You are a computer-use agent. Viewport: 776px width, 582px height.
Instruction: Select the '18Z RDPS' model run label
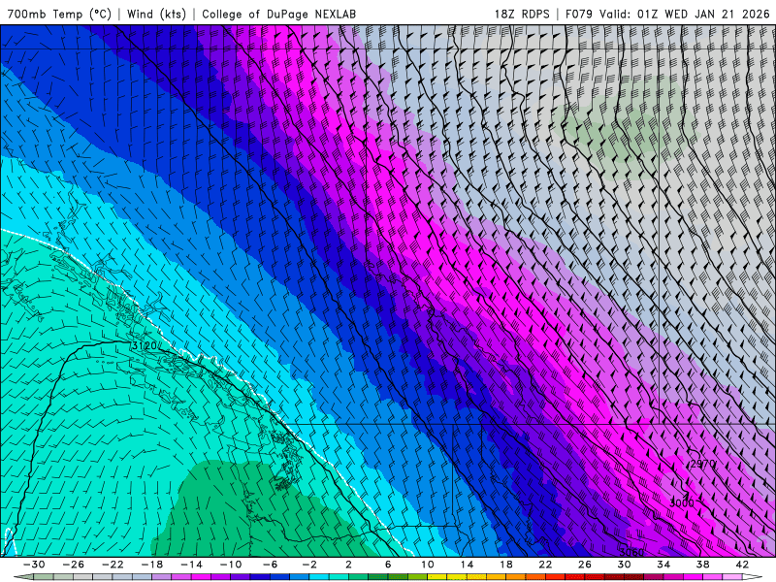522,14
